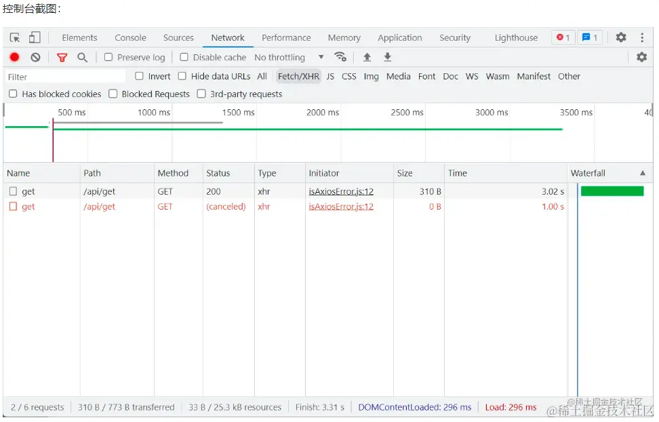Open the DevTools three-dot menu
Image resolution: width=659 pixels, height=422 pixels.
[x=642, y=37]
